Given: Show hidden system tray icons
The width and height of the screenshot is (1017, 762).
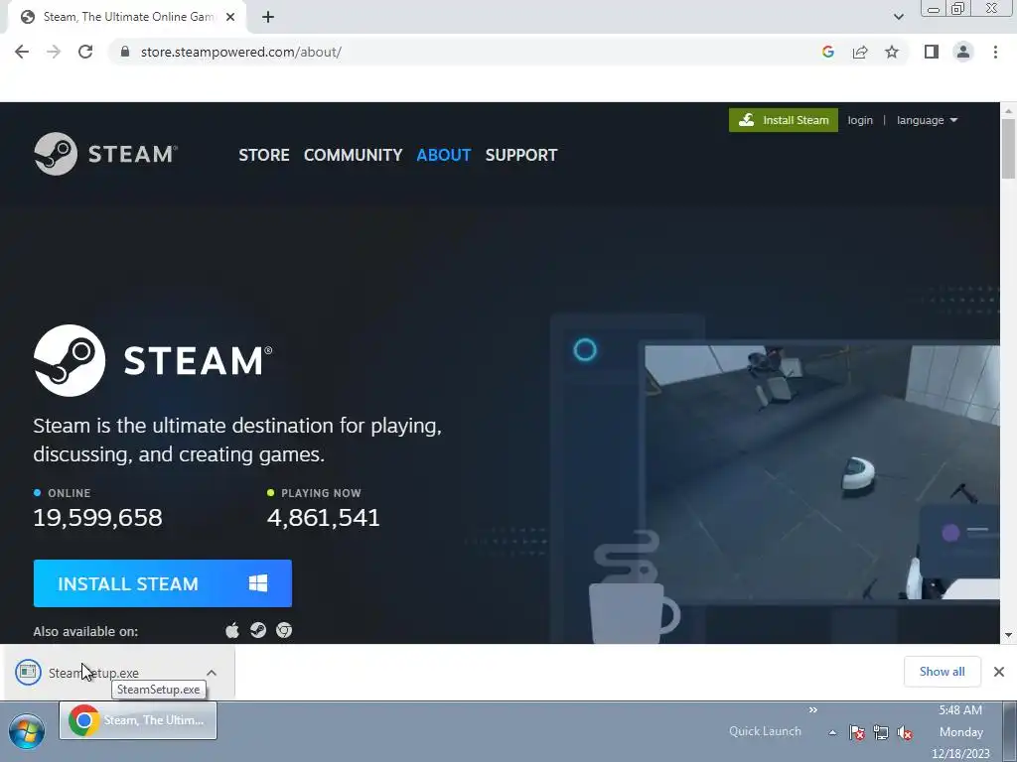Looking at the screenshot, I should pos(832,733).
